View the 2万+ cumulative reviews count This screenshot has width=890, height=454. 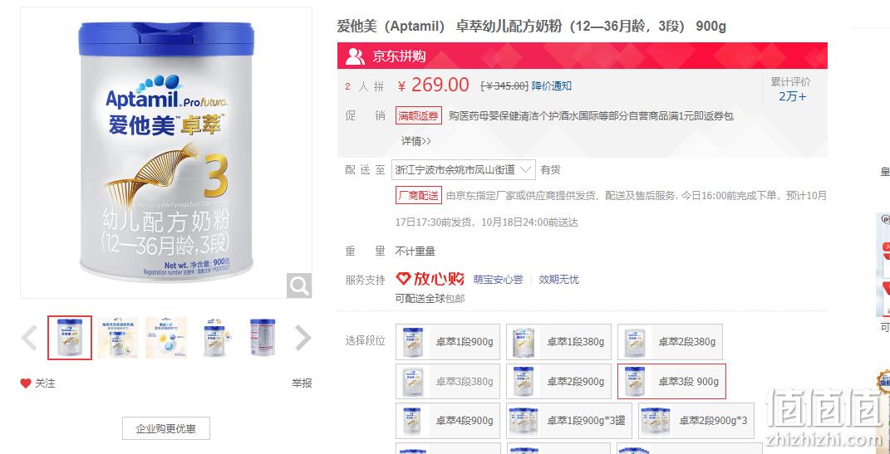tap(793, 96)
